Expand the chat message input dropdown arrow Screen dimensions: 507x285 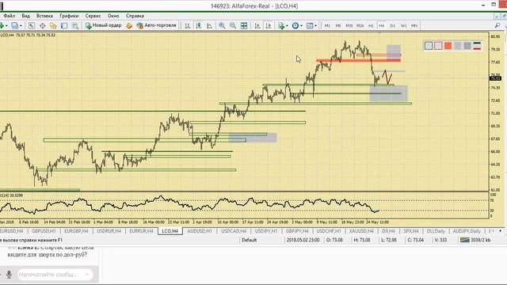click(86, 275)
